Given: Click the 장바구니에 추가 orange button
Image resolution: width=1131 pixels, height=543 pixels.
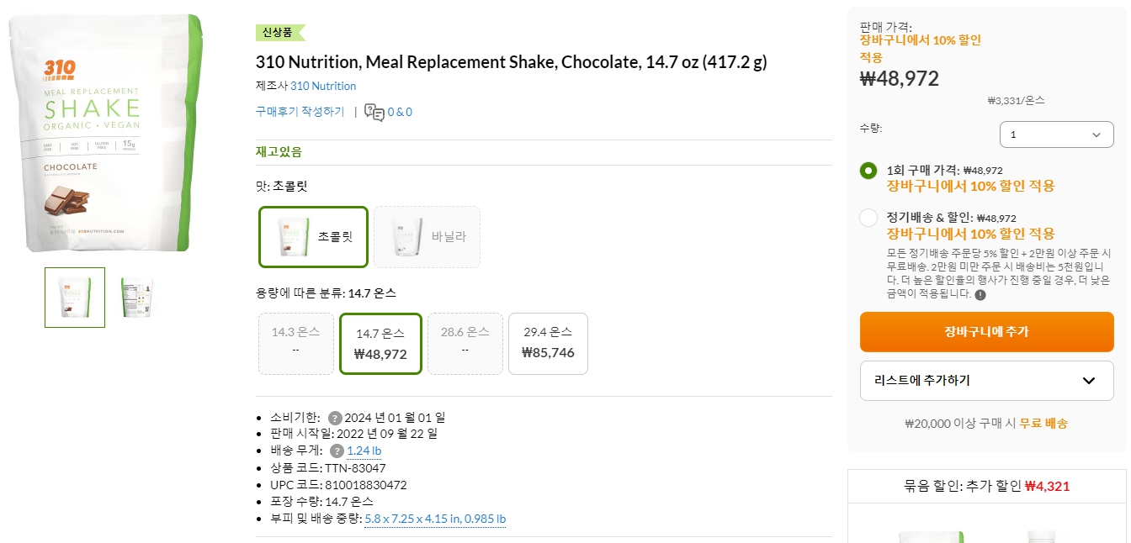Looking at the screenshot, I should tap(986, 332).
